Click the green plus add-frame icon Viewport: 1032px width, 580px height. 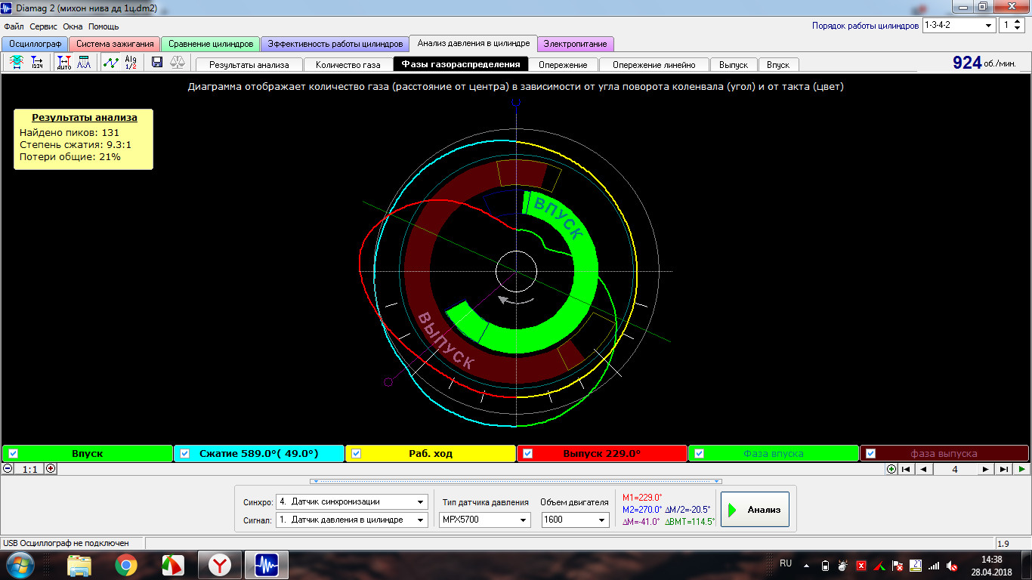891,469
